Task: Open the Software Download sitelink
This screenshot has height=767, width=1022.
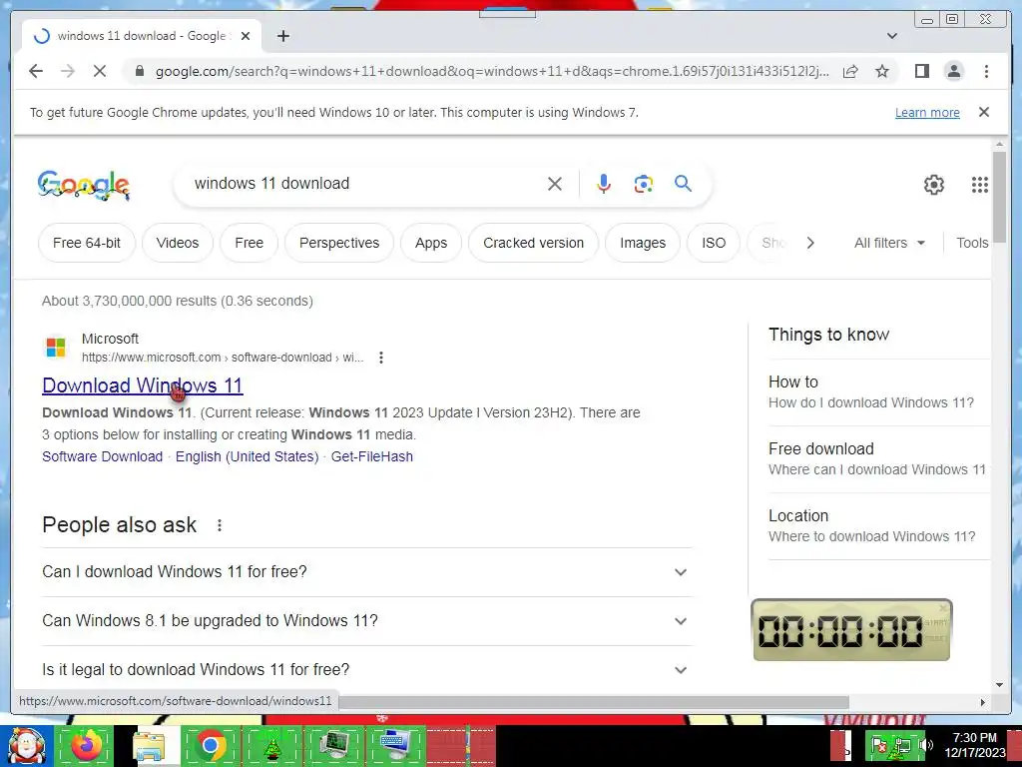Action: (x=103, y=456)
